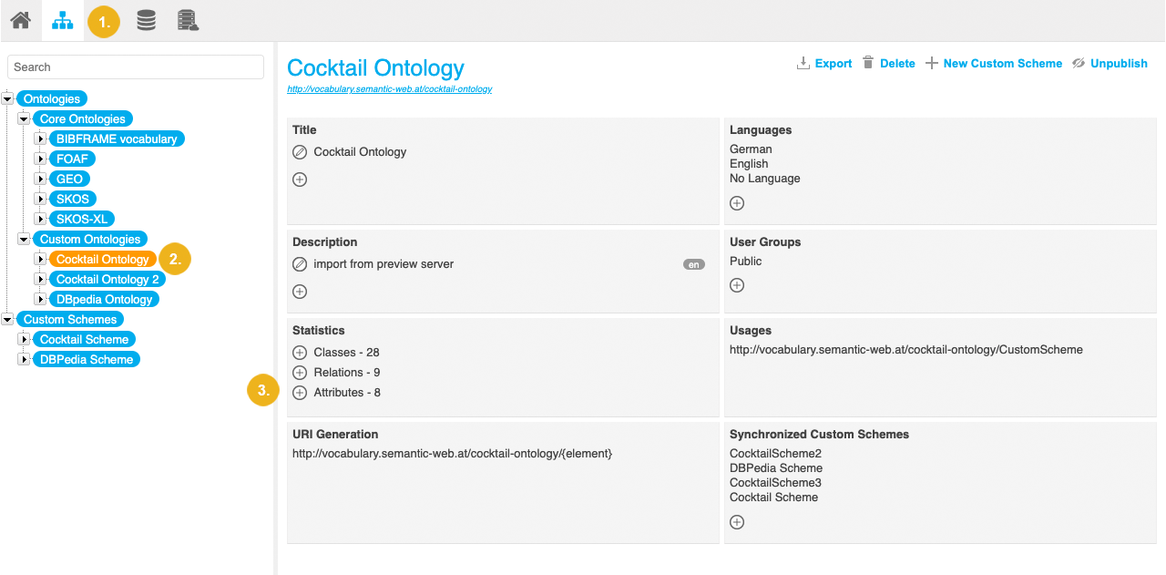
Task: Add a Synchronized Custom Scheme with the plus icon
Action: pos(736,522)
